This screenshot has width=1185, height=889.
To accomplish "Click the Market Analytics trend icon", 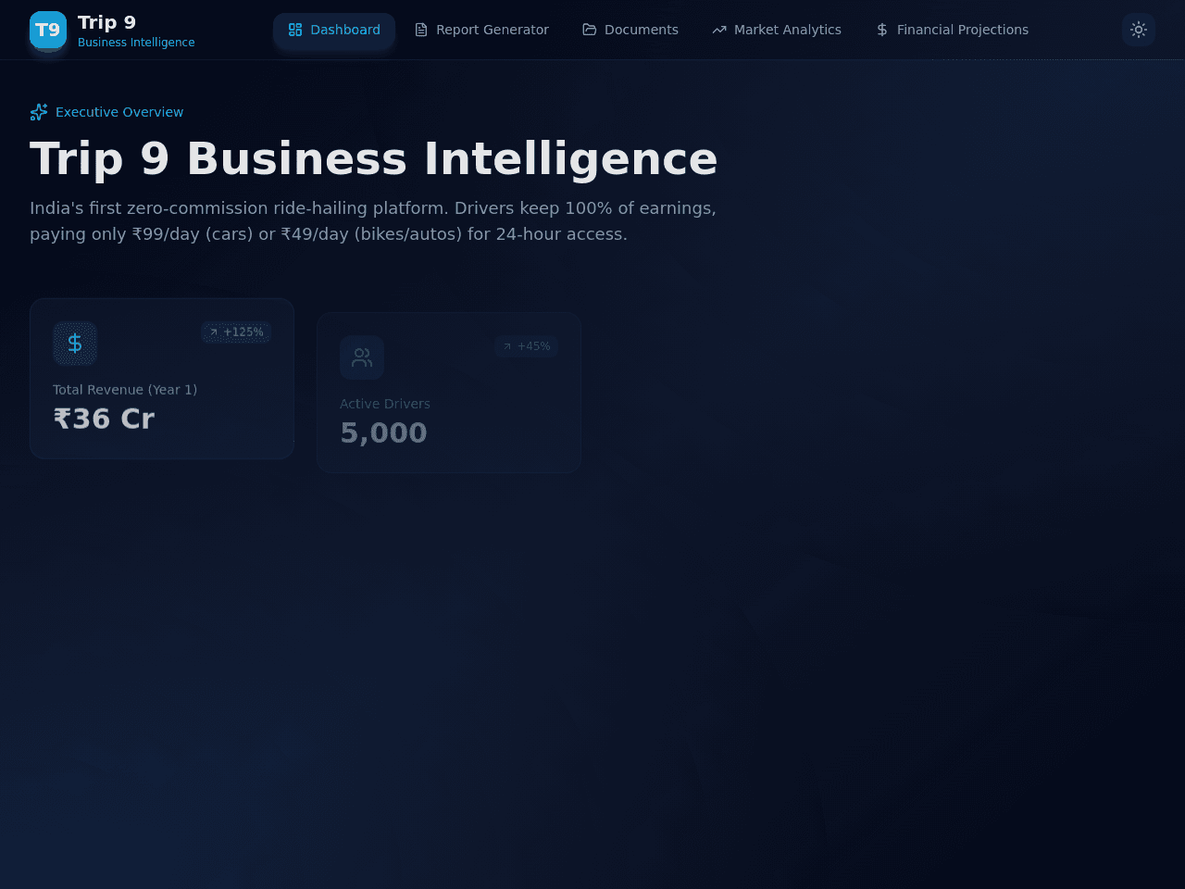I will point(719,30).
